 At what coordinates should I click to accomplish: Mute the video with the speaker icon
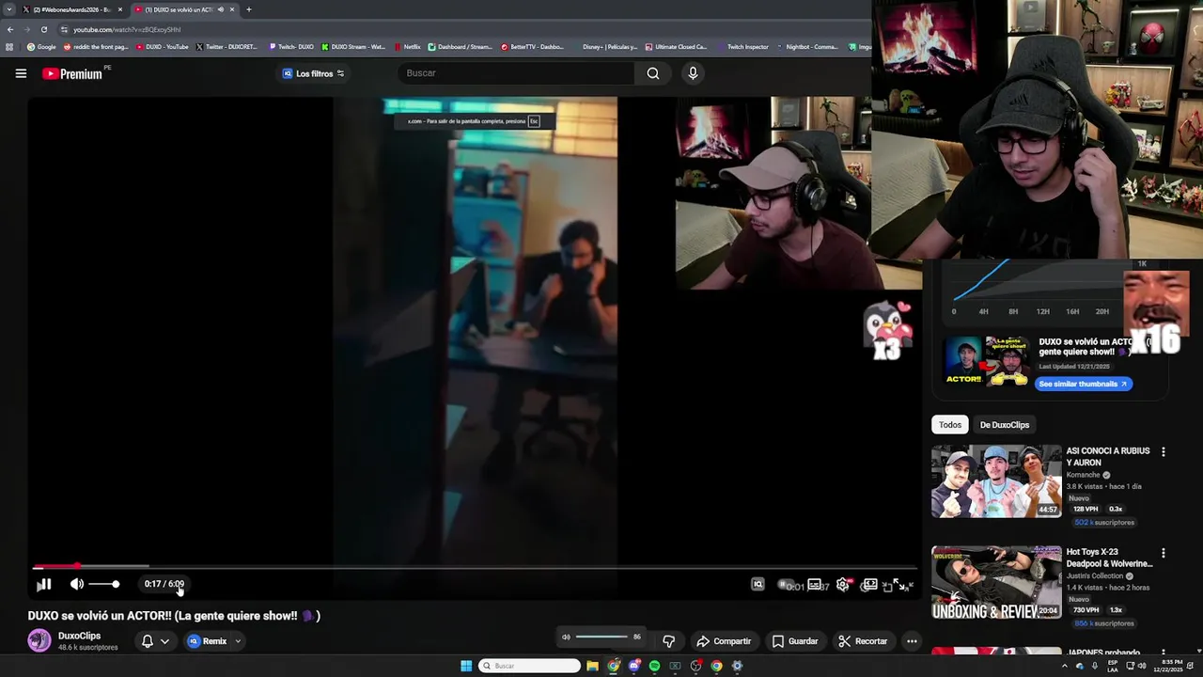pos(77,584)
